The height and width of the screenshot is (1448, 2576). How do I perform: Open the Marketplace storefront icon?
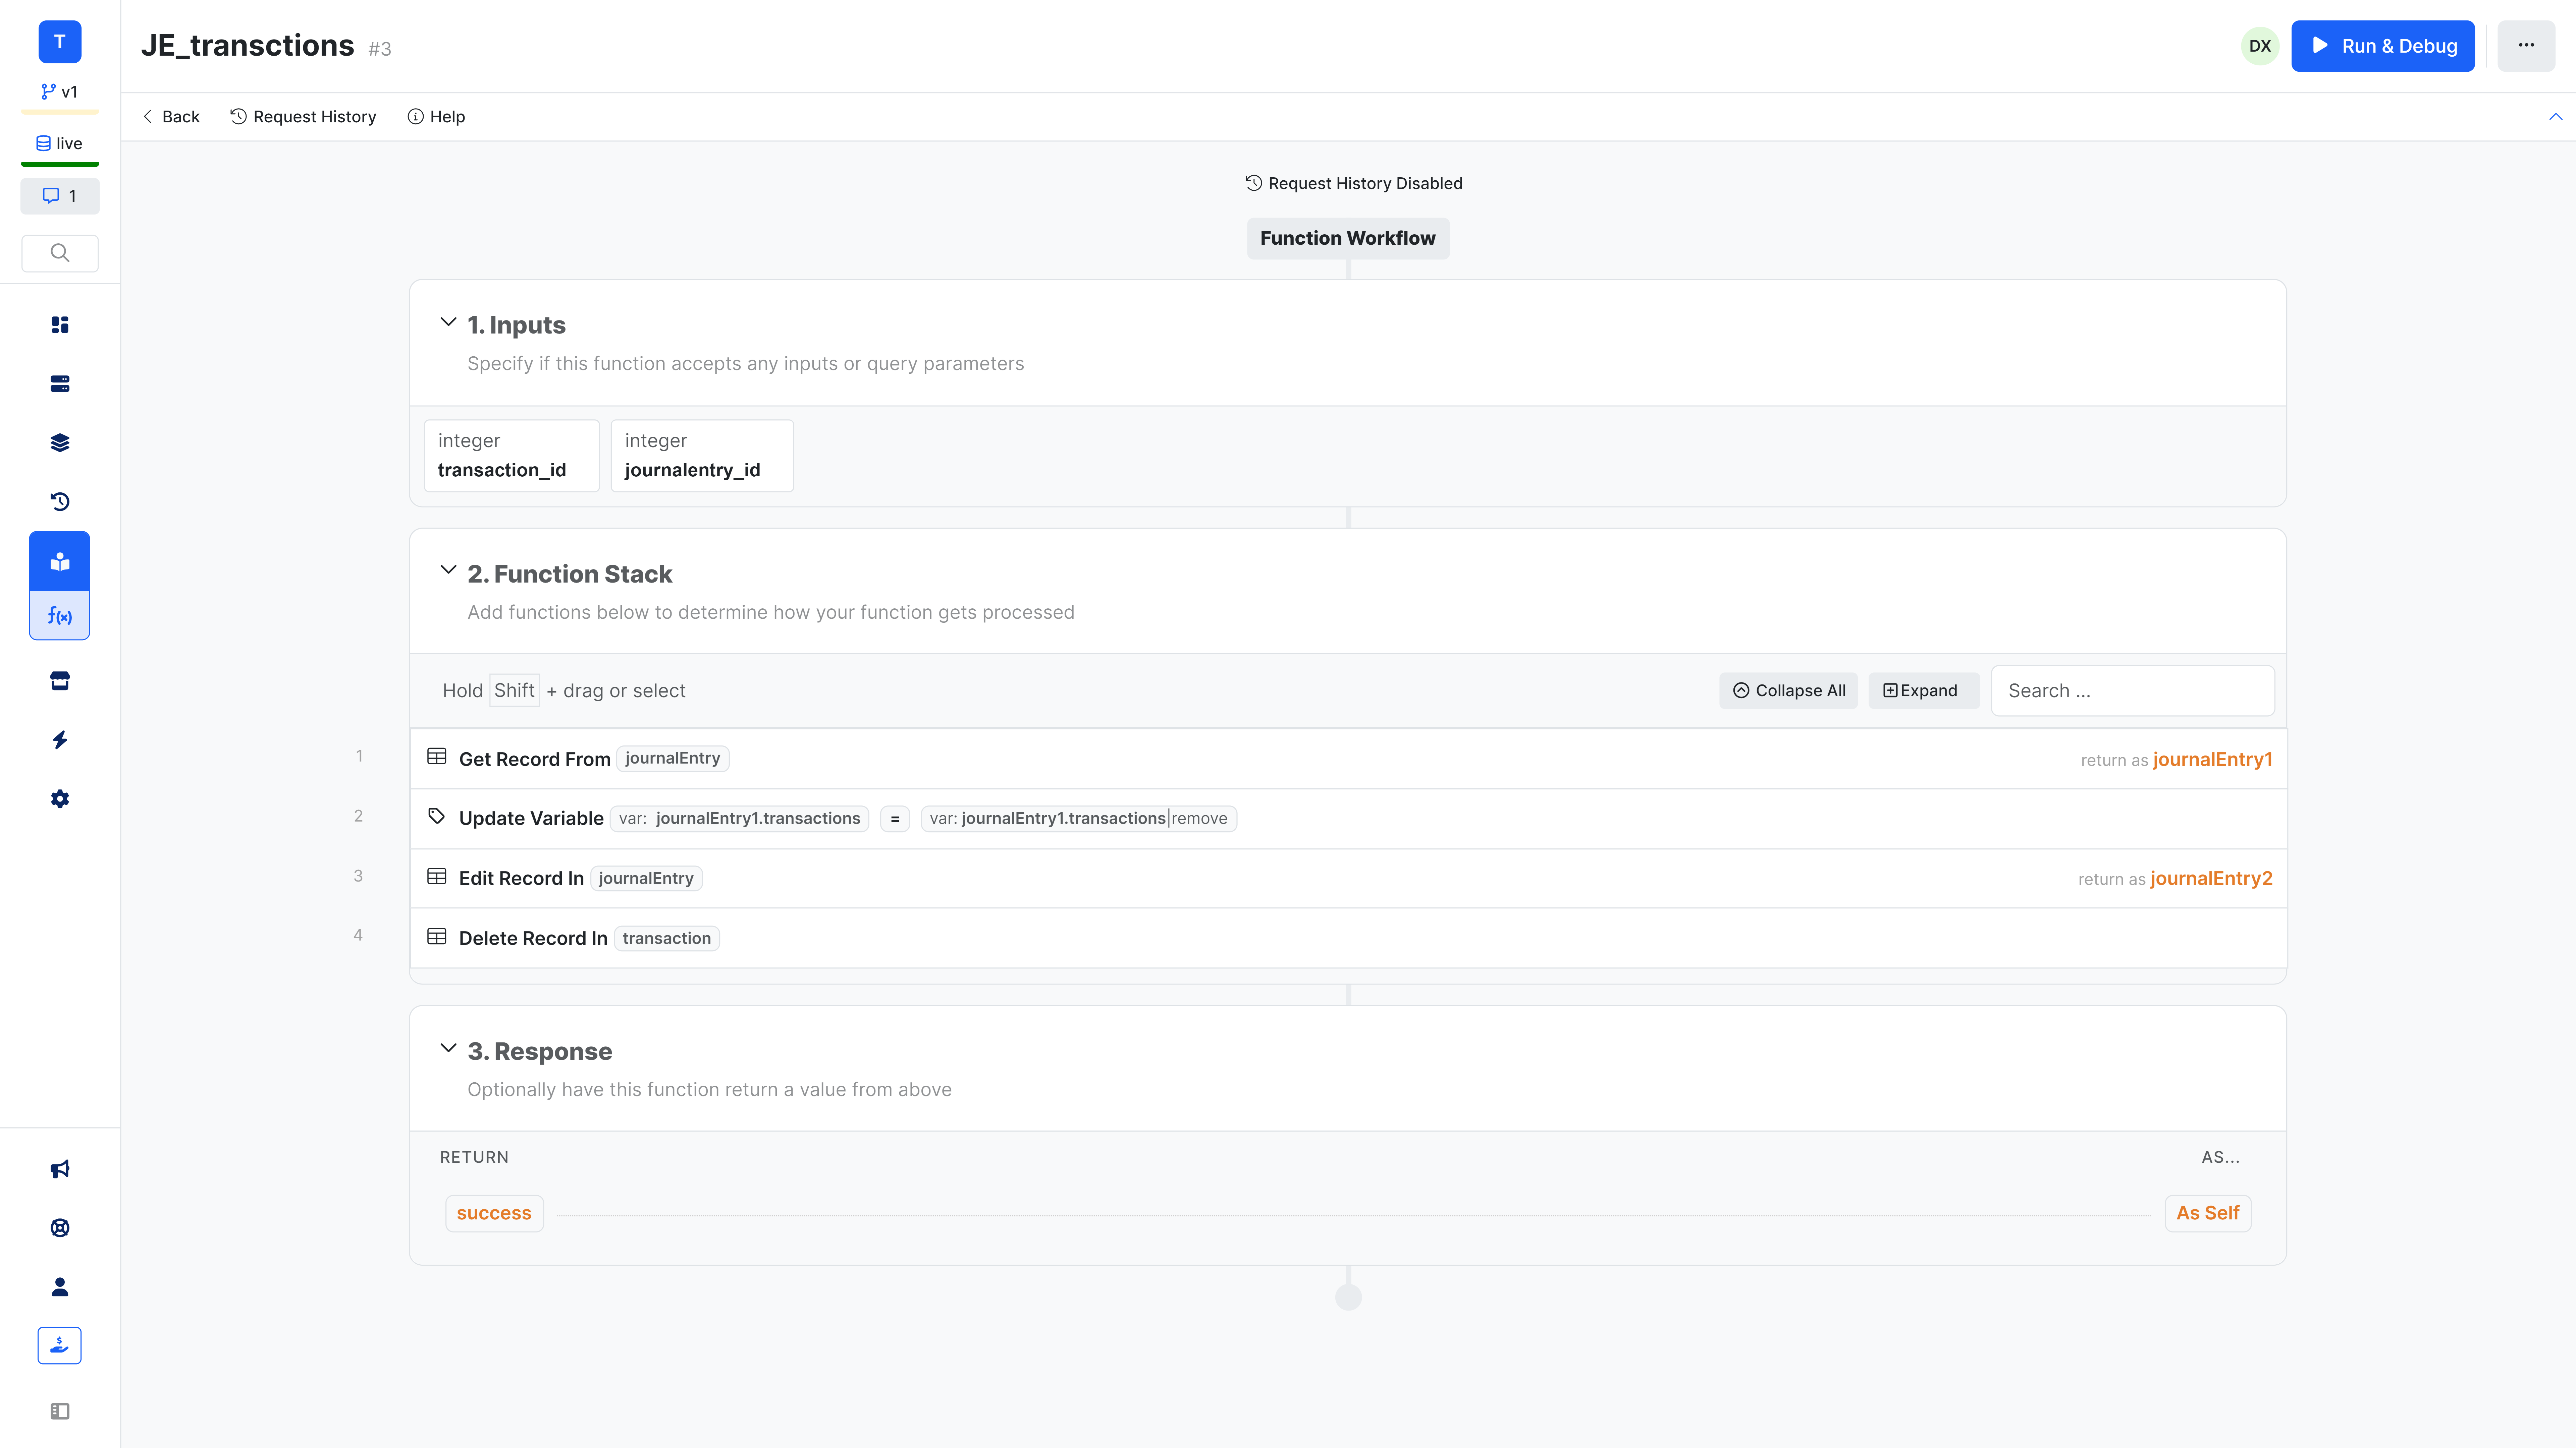point(60,681)
